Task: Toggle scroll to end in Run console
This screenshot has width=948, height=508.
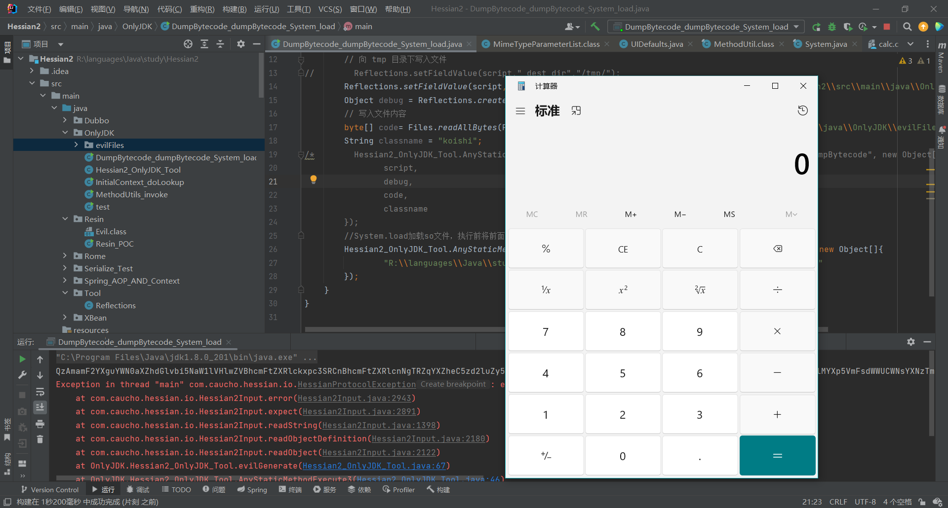Action: pos(40,407)
